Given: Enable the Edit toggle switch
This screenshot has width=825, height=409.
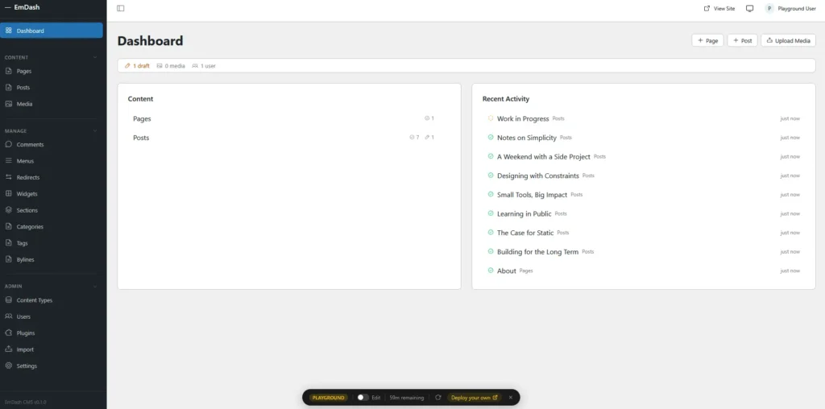Looking at the screenshot, I should point(363,397).
